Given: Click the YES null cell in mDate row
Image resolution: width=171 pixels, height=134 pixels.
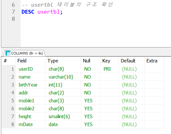Looking at the screenshot, I should click(91, 124).
